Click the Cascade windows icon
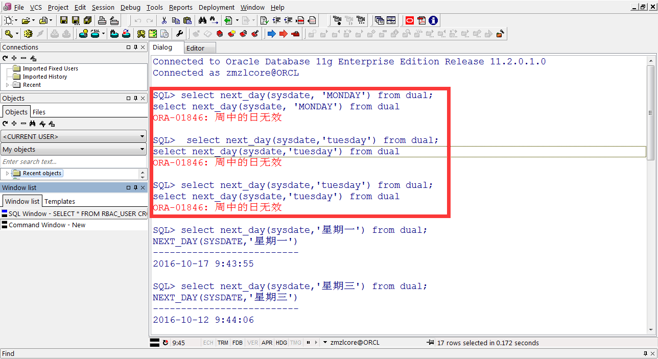Screen dimensions: 658x359 point(379,20)
